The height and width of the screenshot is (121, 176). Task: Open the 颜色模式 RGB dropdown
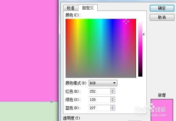(103, 83)
